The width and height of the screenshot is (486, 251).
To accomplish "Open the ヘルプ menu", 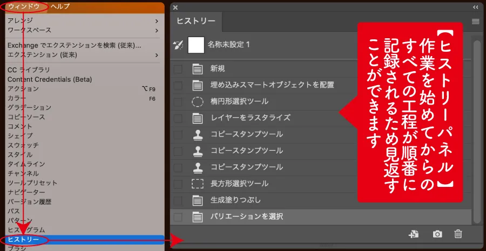I will pos(60,6).
